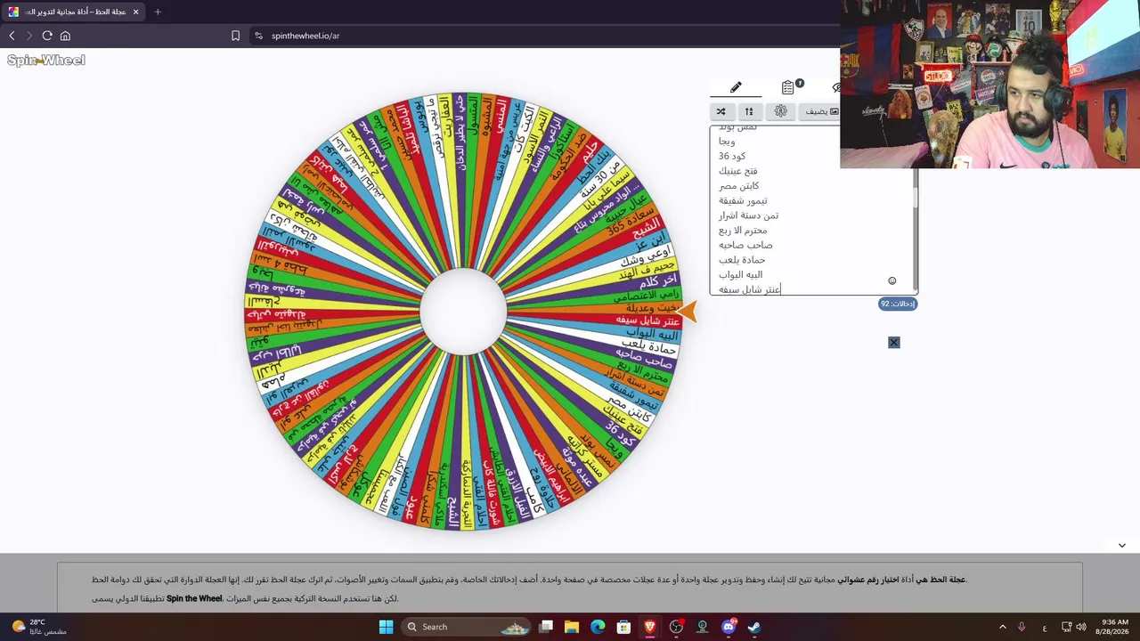The image size is (1140, 641).
Task: Select the entry البيه البواب in list
Action: 741,274
